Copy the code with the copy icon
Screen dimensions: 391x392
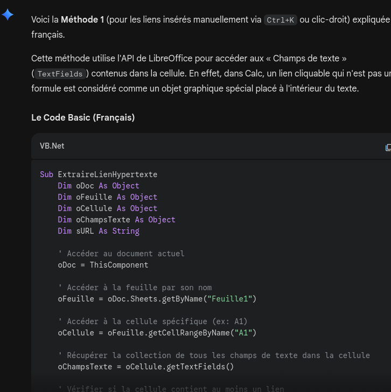388,147
